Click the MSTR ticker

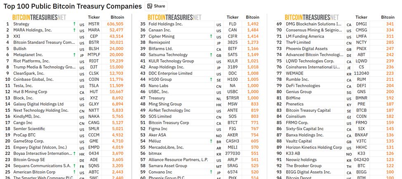(94, 24)
